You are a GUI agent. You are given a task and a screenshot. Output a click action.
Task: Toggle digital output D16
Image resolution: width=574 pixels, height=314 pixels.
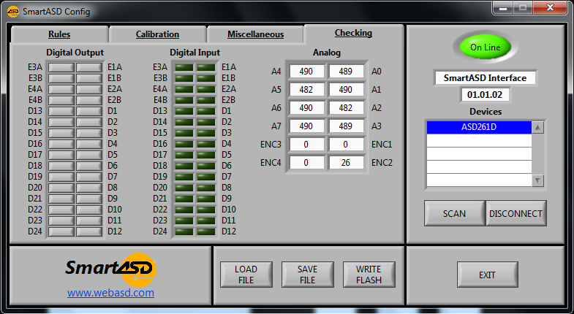pos(61,144)
